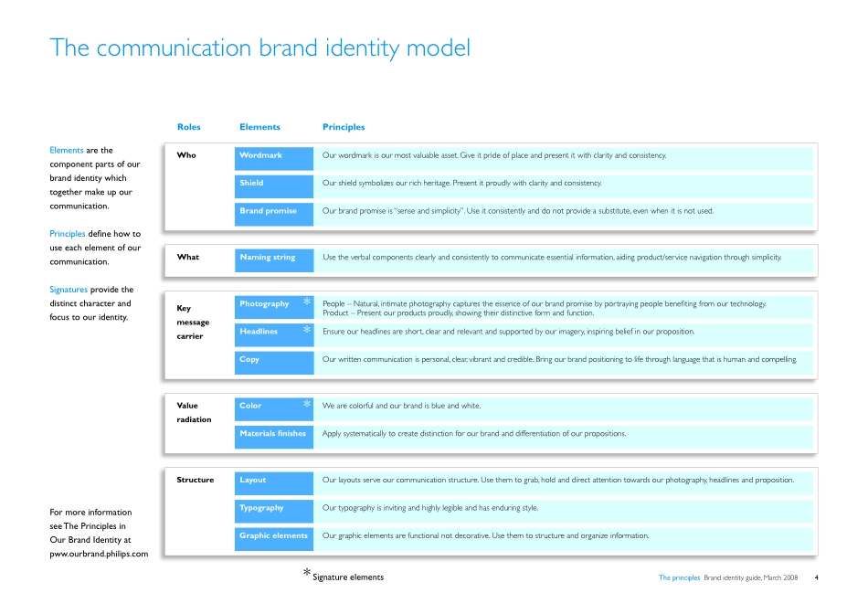Image resolution: width=868 pixels, height=614 pixels.
Task: Click 'The principles' footer text
Action: coord(679,577)
